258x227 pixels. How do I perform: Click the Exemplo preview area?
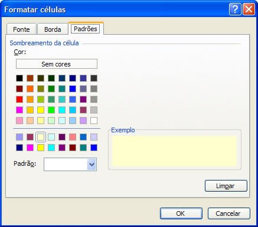coord(174,152)
